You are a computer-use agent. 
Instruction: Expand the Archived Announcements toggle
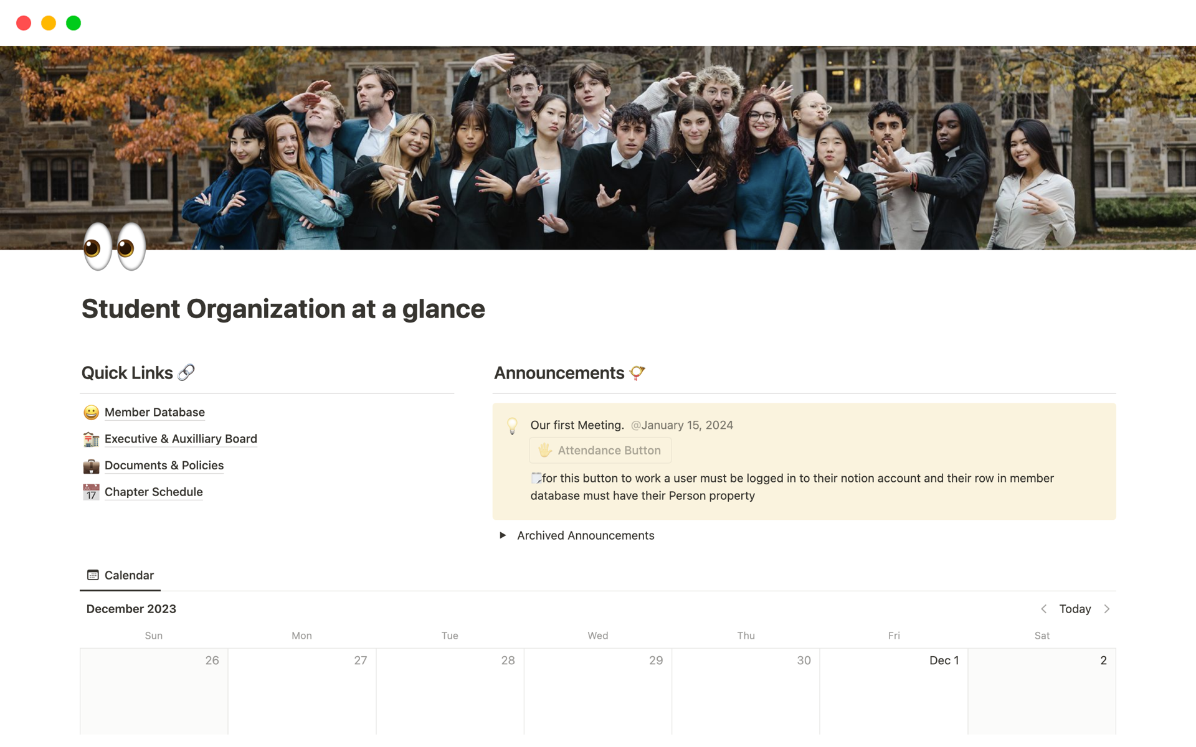pos(503,535)
